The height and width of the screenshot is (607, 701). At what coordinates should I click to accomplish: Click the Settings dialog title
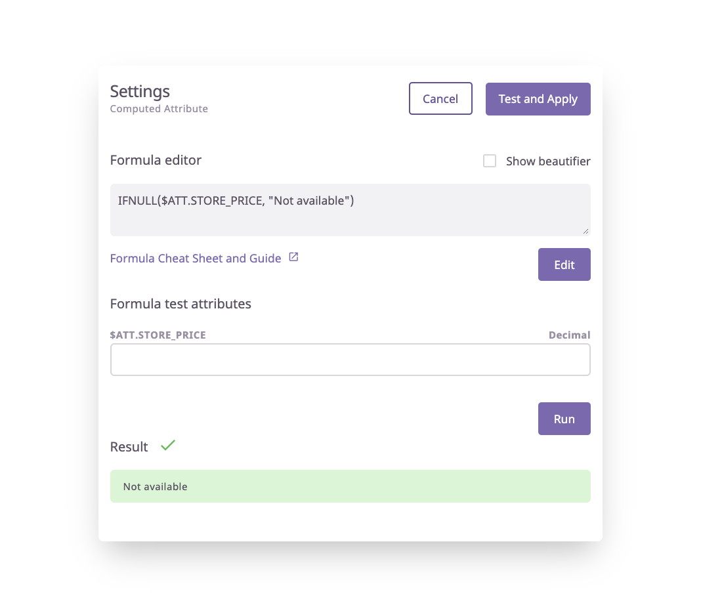(140, 91)
